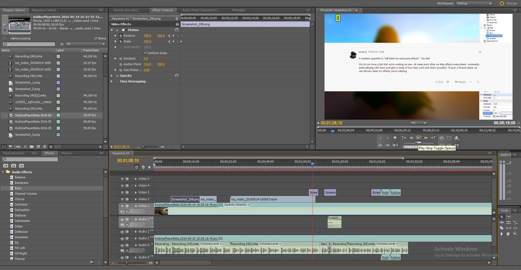Show Accelerated Effects filter in Effects panel
Viewport: 521px width, 270px height.
click(x=6, y=165)
